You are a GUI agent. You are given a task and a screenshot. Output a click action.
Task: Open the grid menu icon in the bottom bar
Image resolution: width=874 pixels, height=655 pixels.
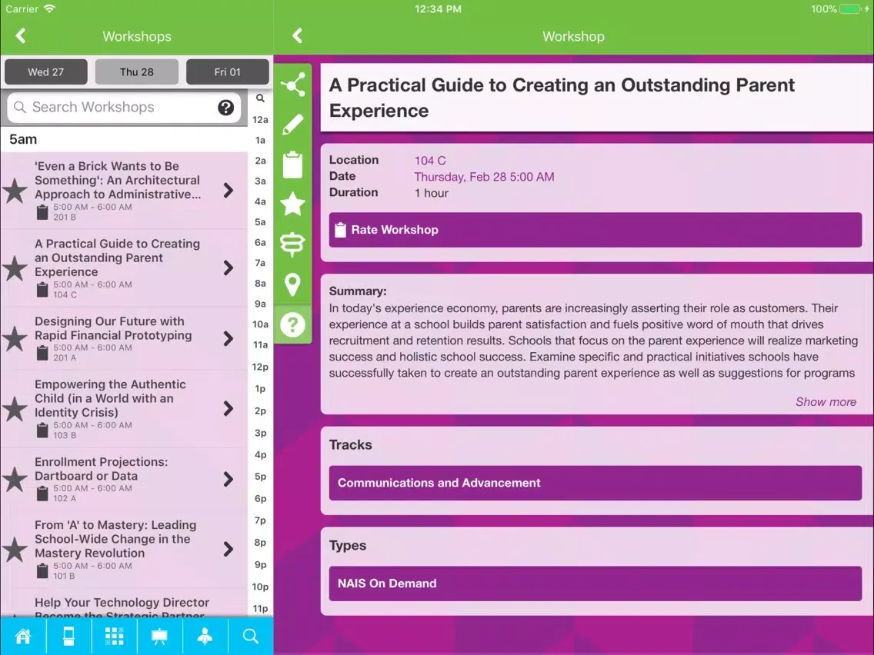tap(115, 636)
